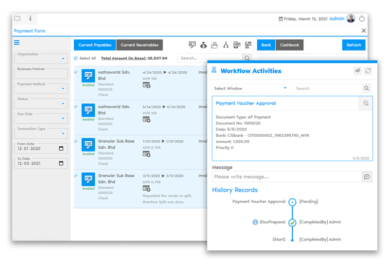389x264 pixels.
Task: Click the hamburger menu icon in sidebar
Action: 17,43
